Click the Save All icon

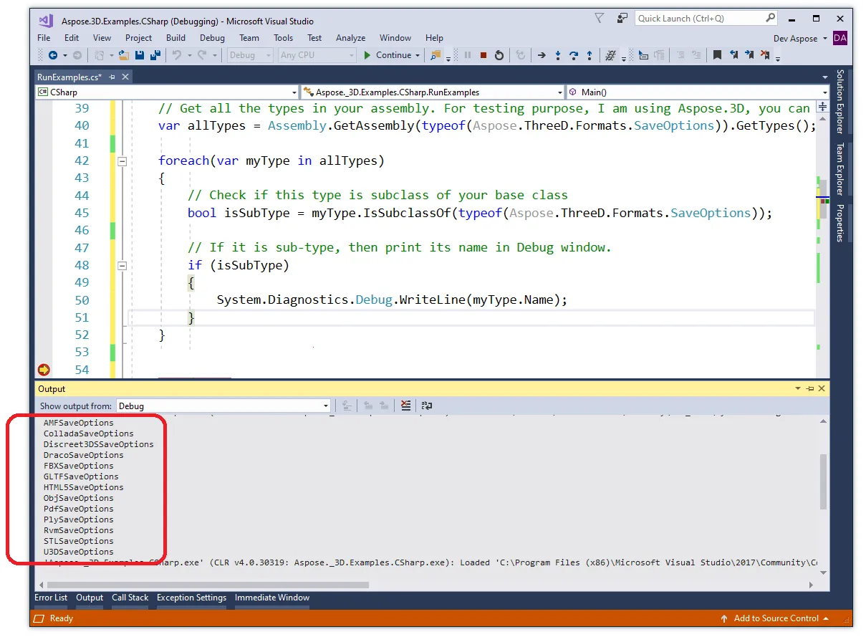(x=155, y=55)
